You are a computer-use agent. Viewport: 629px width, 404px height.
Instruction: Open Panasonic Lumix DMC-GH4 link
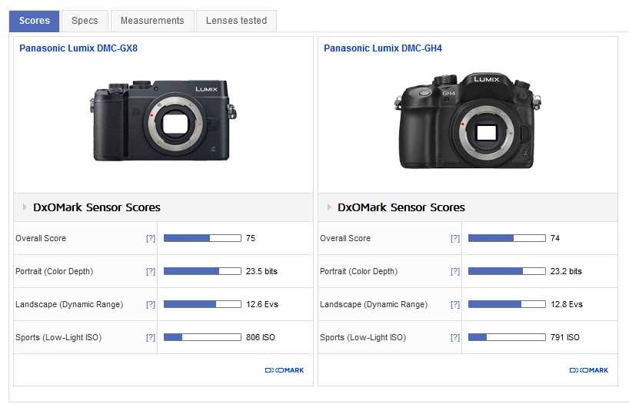pos(383,48)
